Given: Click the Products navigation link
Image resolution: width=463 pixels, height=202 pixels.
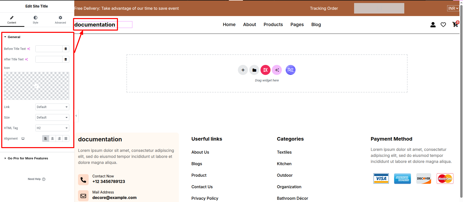Looking at the screenshot, I should pyautogui.click(x=273, y=25).
